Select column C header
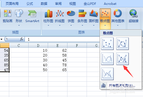This screenshot has height=97, width=143. [19, 45]
